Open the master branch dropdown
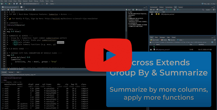 [208, 10]
